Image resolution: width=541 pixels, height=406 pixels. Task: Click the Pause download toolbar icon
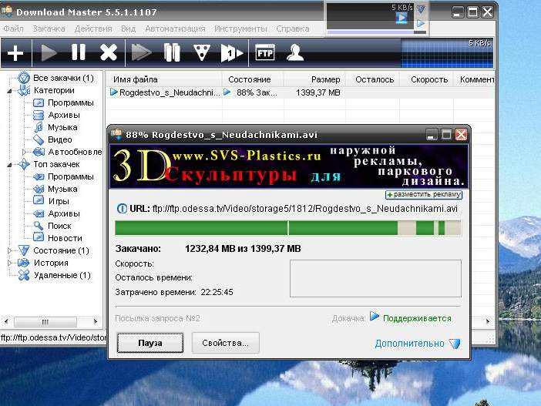79,52
